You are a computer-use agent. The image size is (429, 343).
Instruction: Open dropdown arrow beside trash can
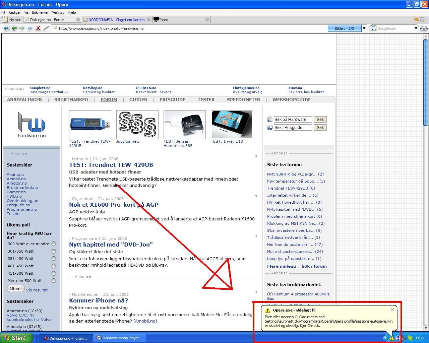(427, 19)
